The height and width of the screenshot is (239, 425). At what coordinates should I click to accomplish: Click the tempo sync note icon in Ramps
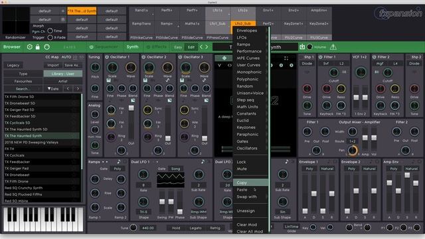[119, 161]
